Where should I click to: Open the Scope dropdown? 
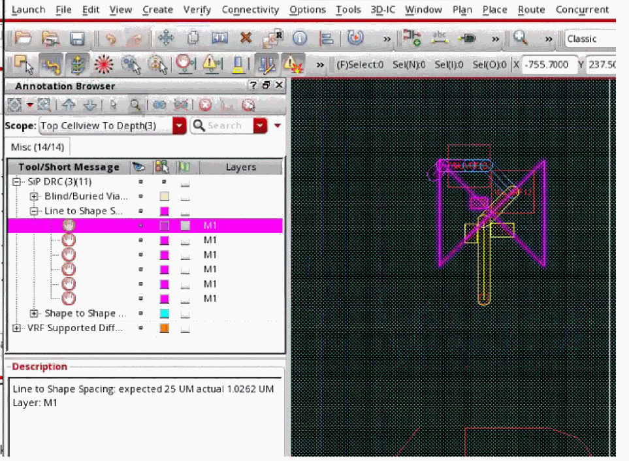pos(180,125)
